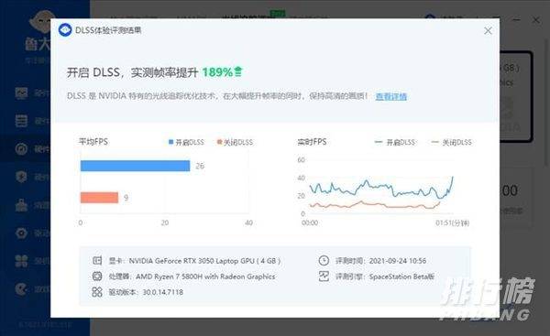Click the 实时FPS chart title
This screenshot has height=336, width=550.
pyautogui.click(x=313, y=142)
